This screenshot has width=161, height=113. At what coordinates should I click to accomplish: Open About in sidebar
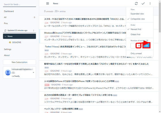click(x=7, y=55)
